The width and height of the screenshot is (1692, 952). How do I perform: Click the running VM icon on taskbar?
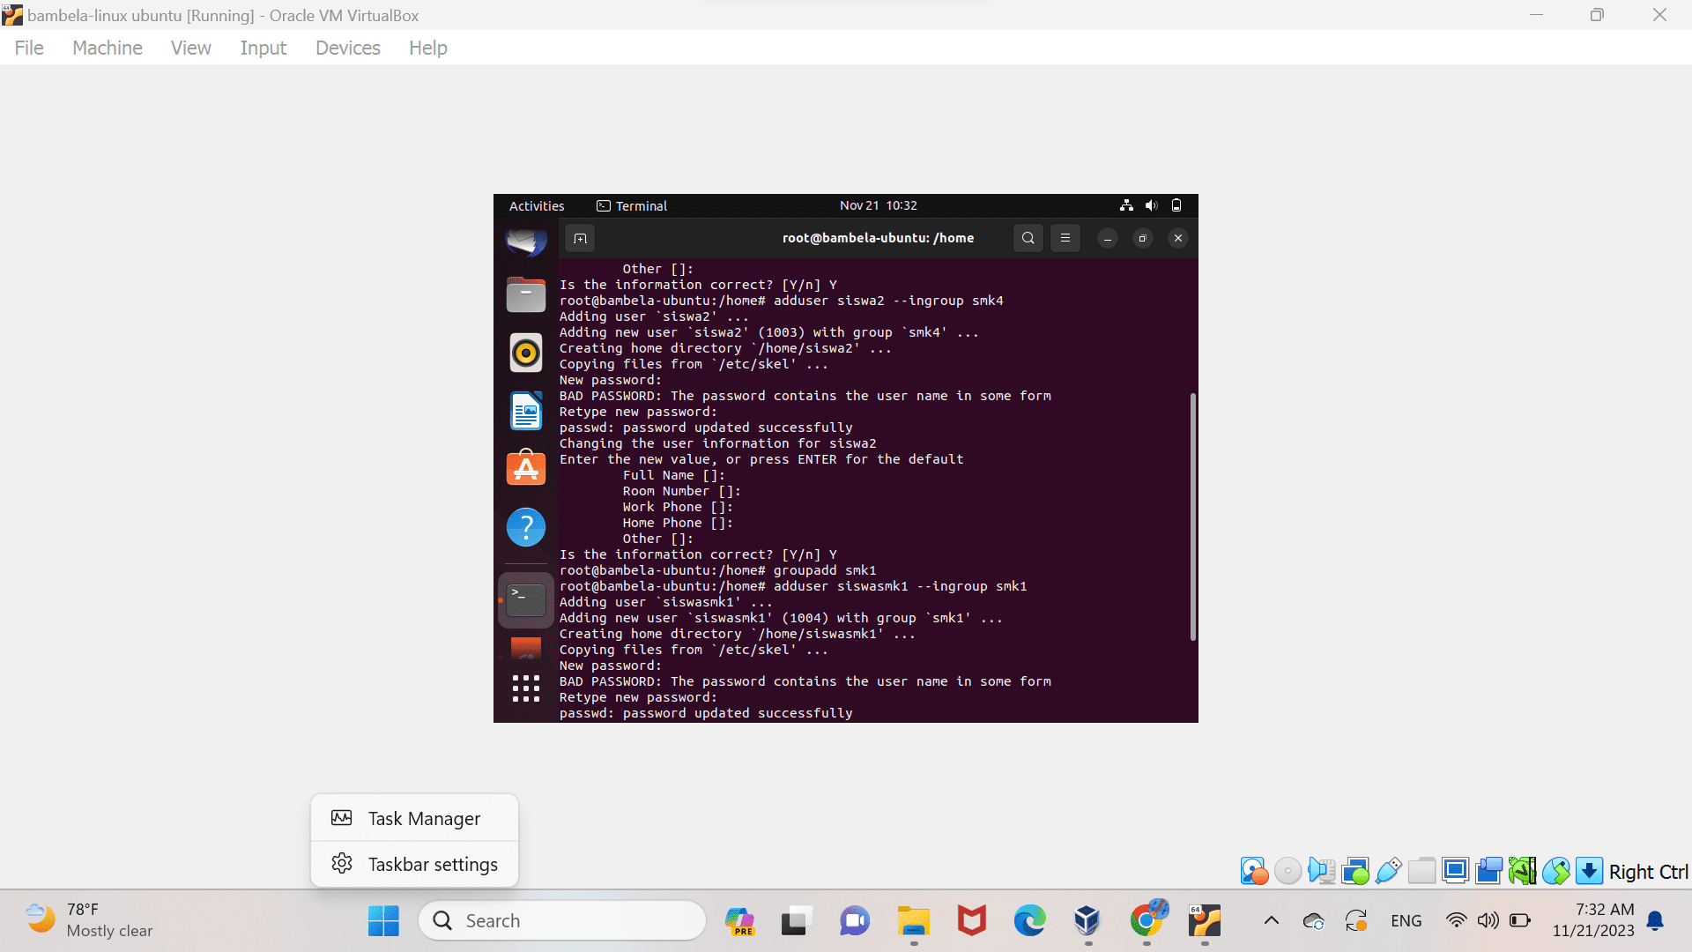[1205, 921]
